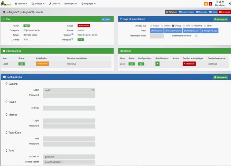Click the Rafraichir button
The width and height of the screenshot is (231, 166).
(171, 12)
